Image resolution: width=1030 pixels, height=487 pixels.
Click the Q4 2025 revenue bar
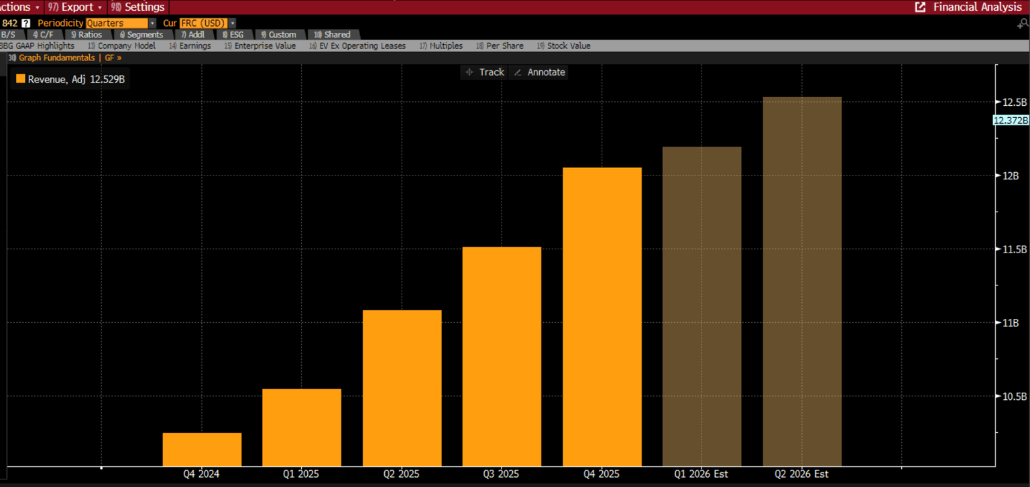(602, 316)
